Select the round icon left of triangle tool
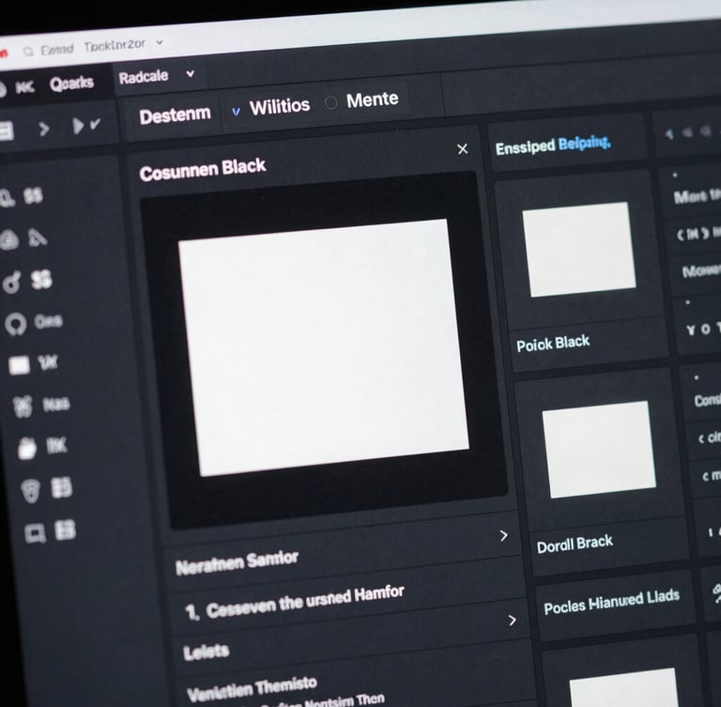This screenshot has height=707, width=721. pyautogui.click(x=9, y=239)
